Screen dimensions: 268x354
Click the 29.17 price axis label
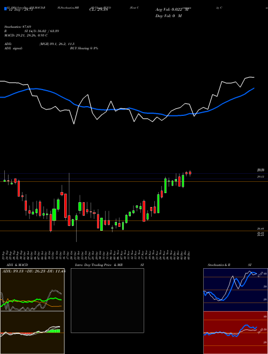pyautogui.click(x=260, y=177)
